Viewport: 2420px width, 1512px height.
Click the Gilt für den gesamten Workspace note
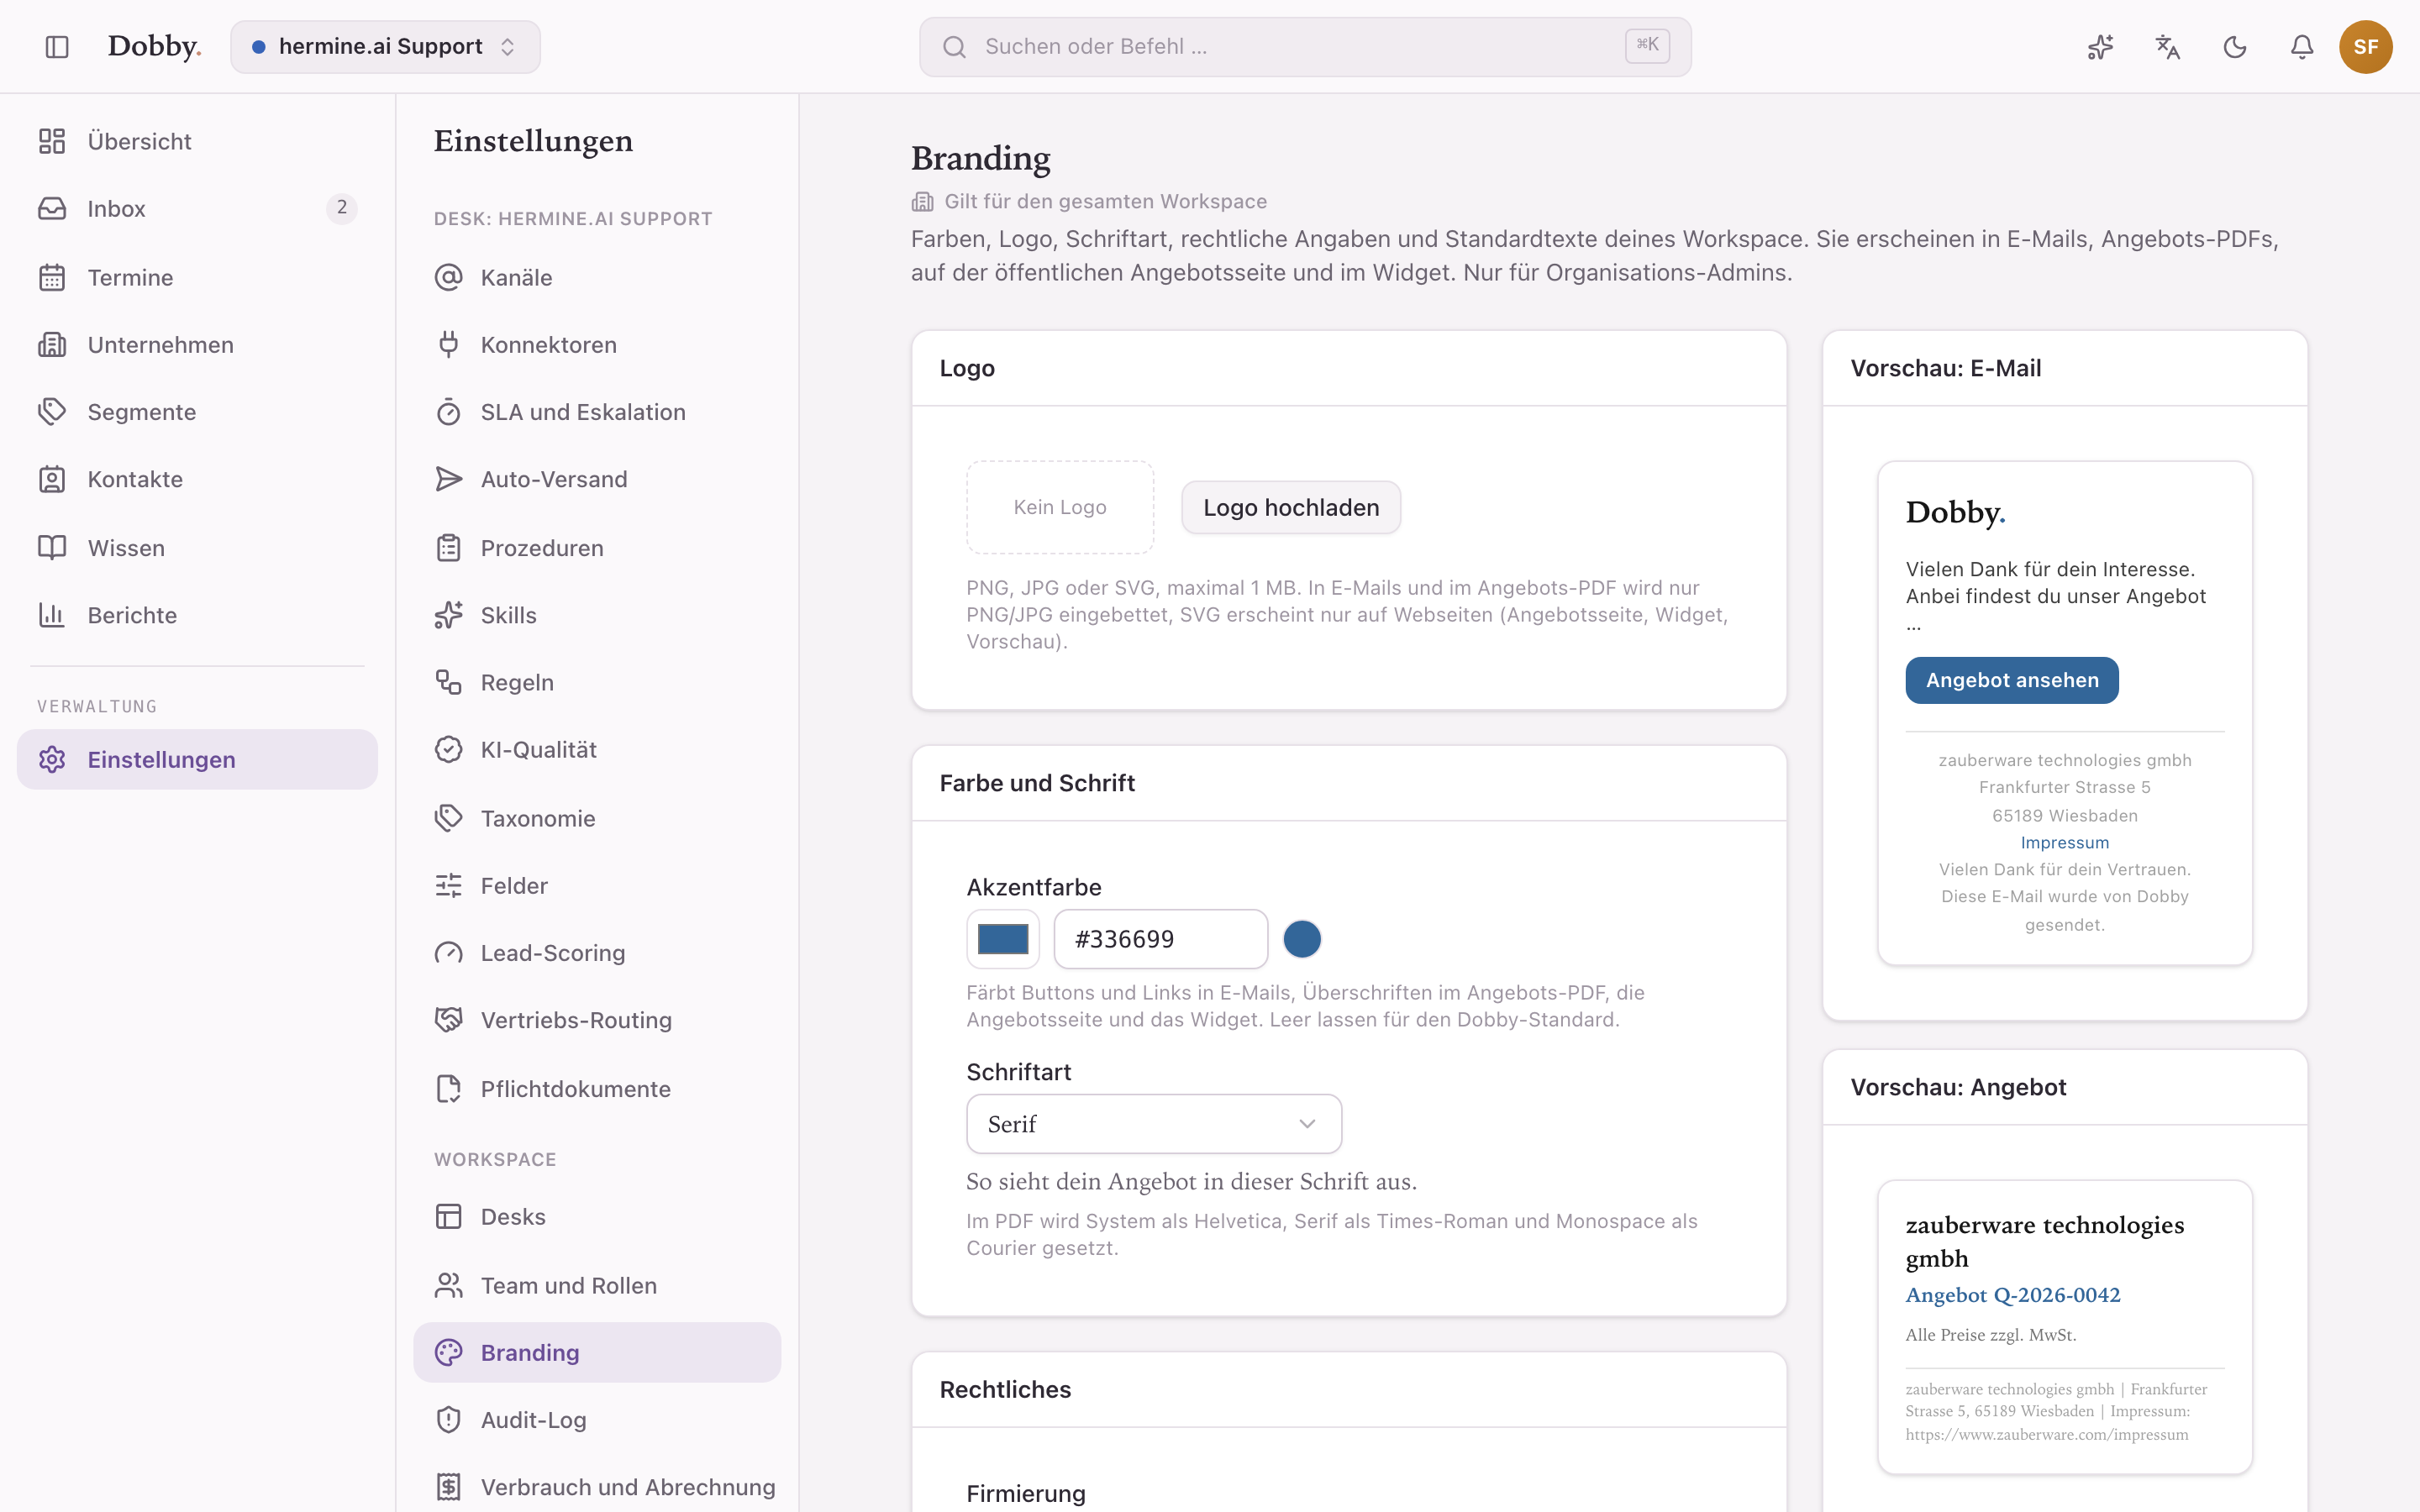coord(1089,201)
